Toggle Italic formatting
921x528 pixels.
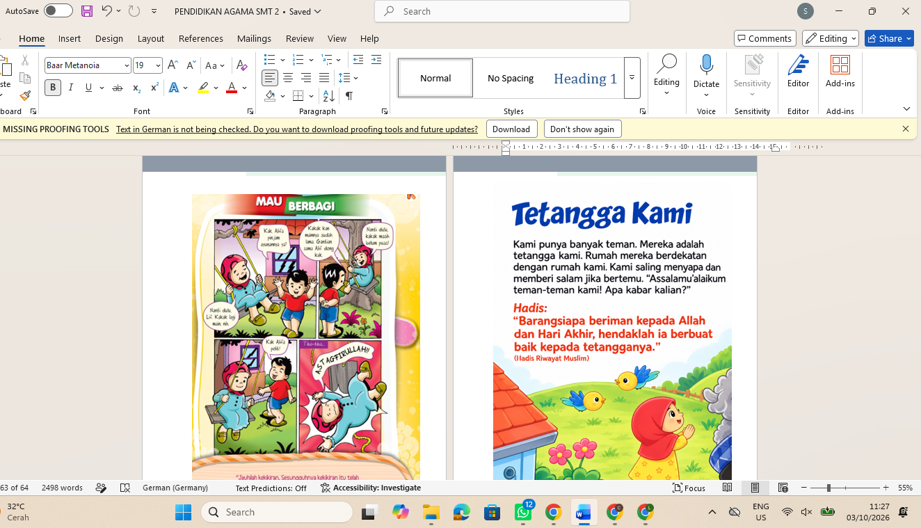71,88
